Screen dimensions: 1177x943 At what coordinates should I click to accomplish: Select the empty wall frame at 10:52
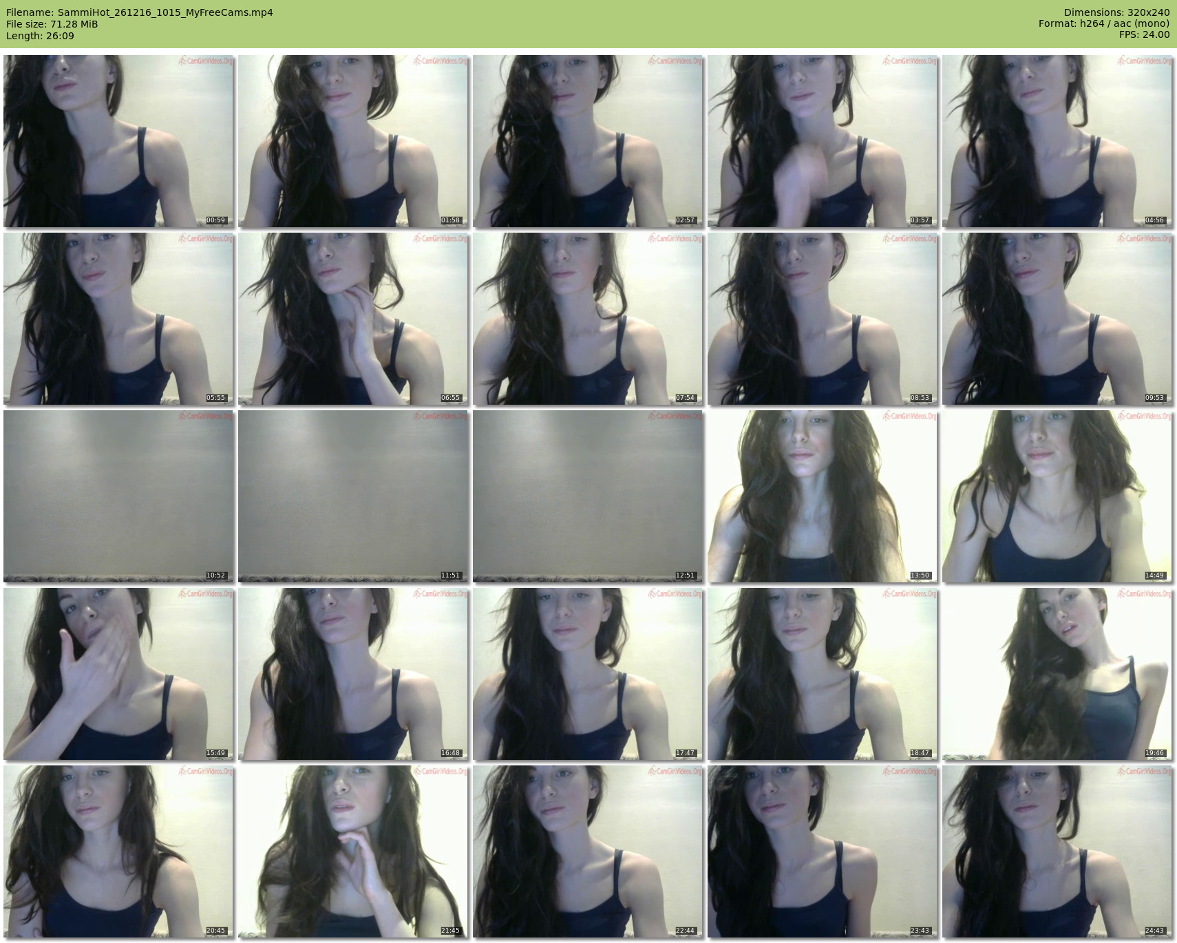pyautogui.click(x=118, y=496)
